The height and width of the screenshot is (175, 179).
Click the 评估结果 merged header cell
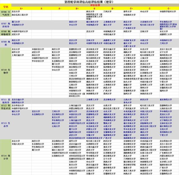(x=95, y=5)
